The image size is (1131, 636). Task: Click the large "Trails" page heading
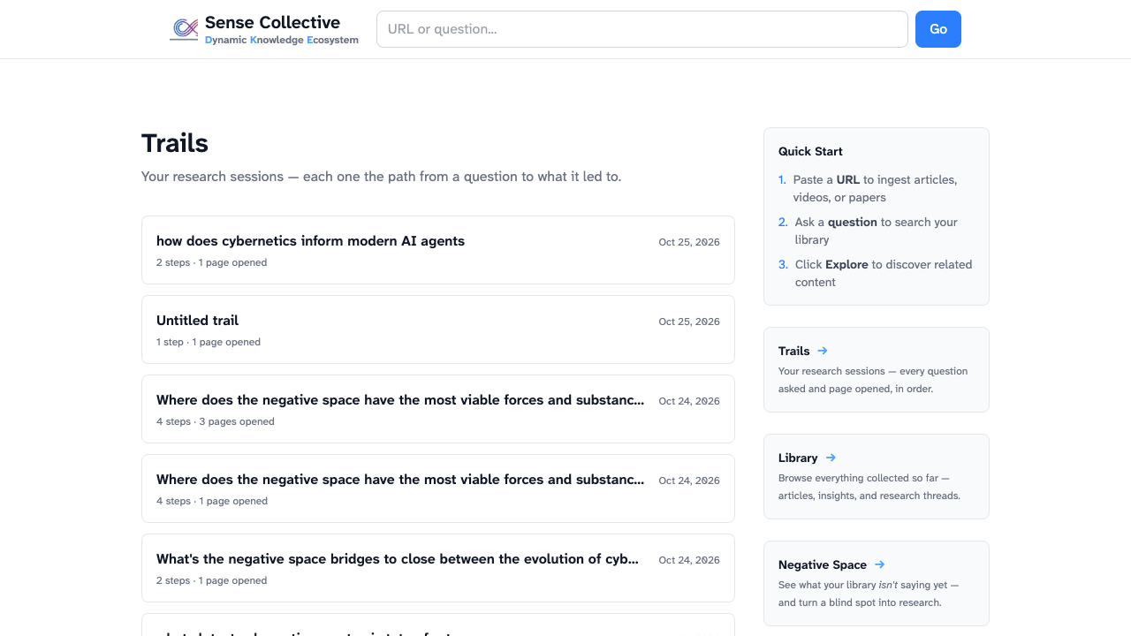[x=175, y=143]
